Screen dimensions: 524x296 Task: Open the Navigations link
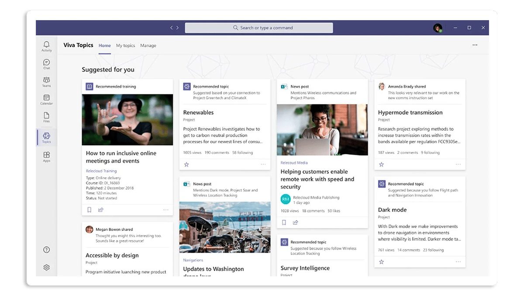(193, 260)
